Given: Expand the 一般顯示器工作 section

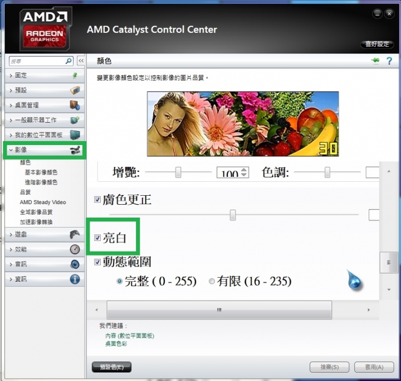Looking at the screenshot, I should [11, 120].
